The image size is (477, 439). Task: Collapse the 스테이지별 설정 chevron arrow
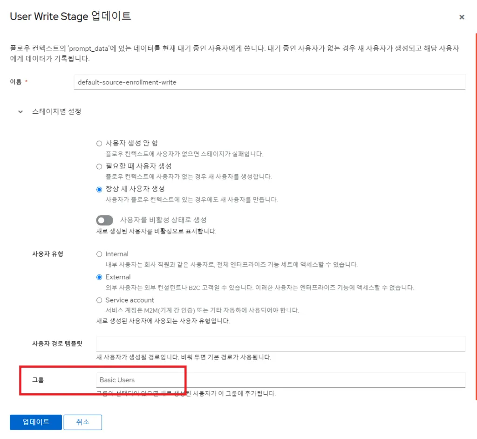pos(20,112)
